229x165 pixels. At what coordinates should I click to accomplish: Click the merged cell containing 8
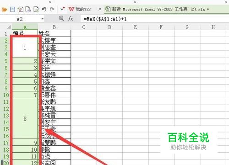point(25,118)
